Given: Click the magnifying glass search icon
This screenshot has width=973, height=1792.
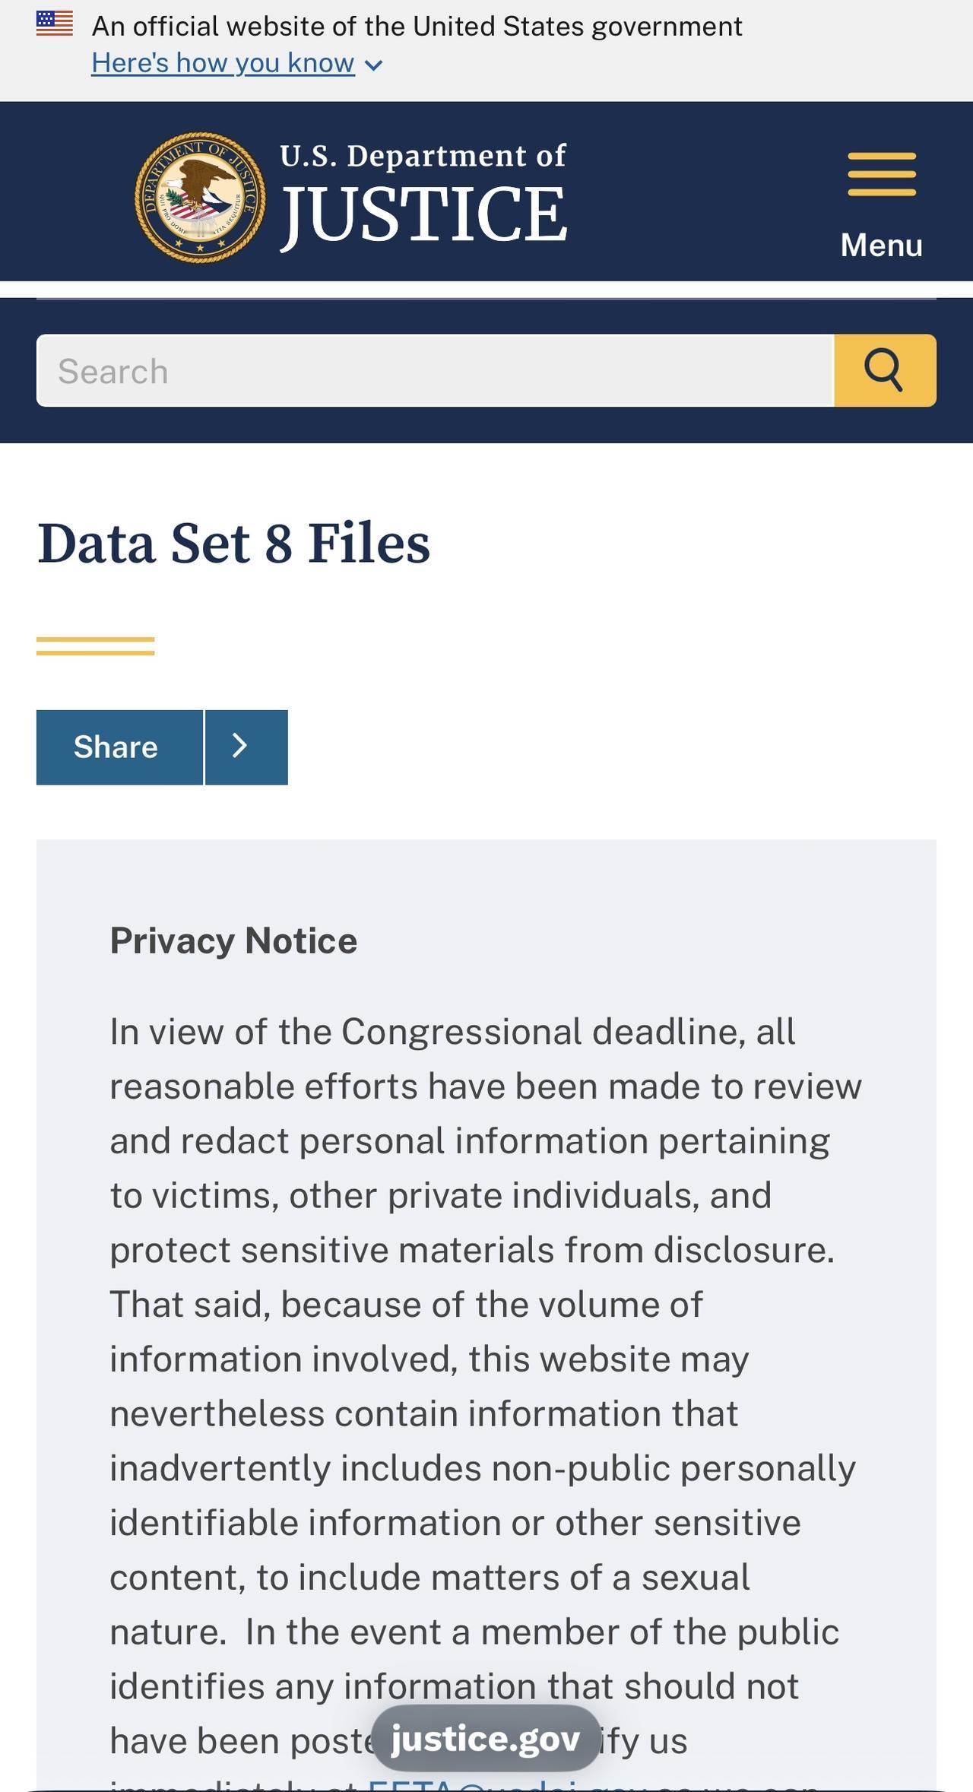Looking at the screenshot, I should pos(886,372).
